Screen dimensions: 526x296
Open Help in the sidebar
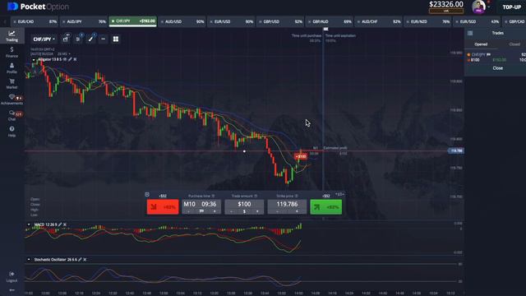pyautogui.click(x=12, y=132)
